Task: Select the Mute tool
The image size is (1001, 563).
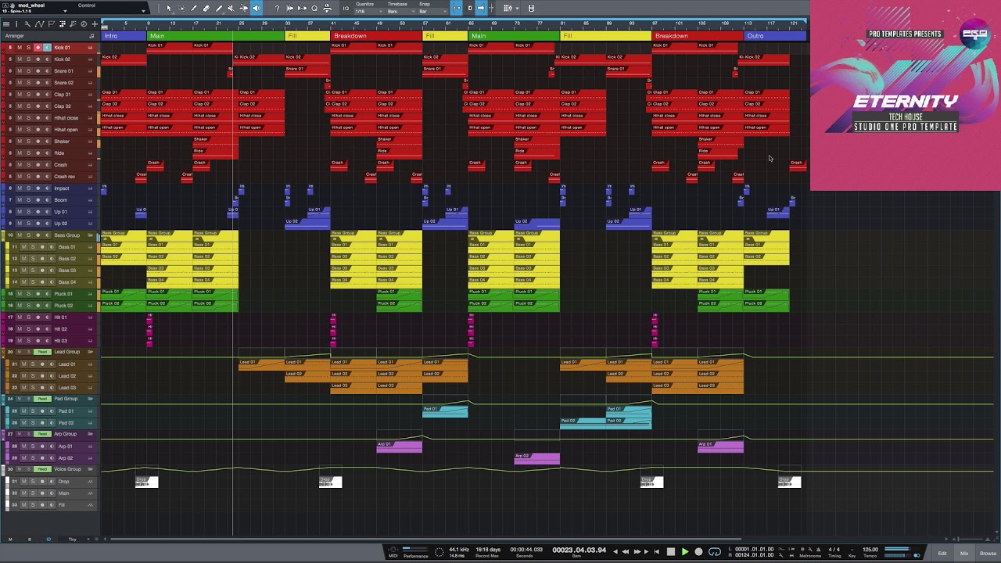Action: click(231, 9)
